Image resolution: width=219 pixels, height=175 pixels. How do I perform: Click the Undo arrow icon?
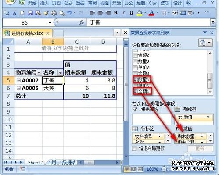pyautogui.click(x=69, y=13)
